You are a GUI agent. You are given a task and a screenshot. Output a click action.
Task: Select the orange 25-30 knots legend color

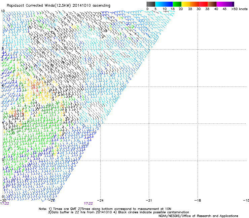194,4
